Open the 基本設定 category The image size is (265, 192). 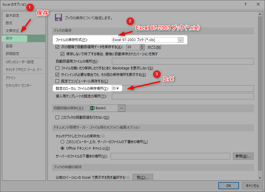(12, 16)
